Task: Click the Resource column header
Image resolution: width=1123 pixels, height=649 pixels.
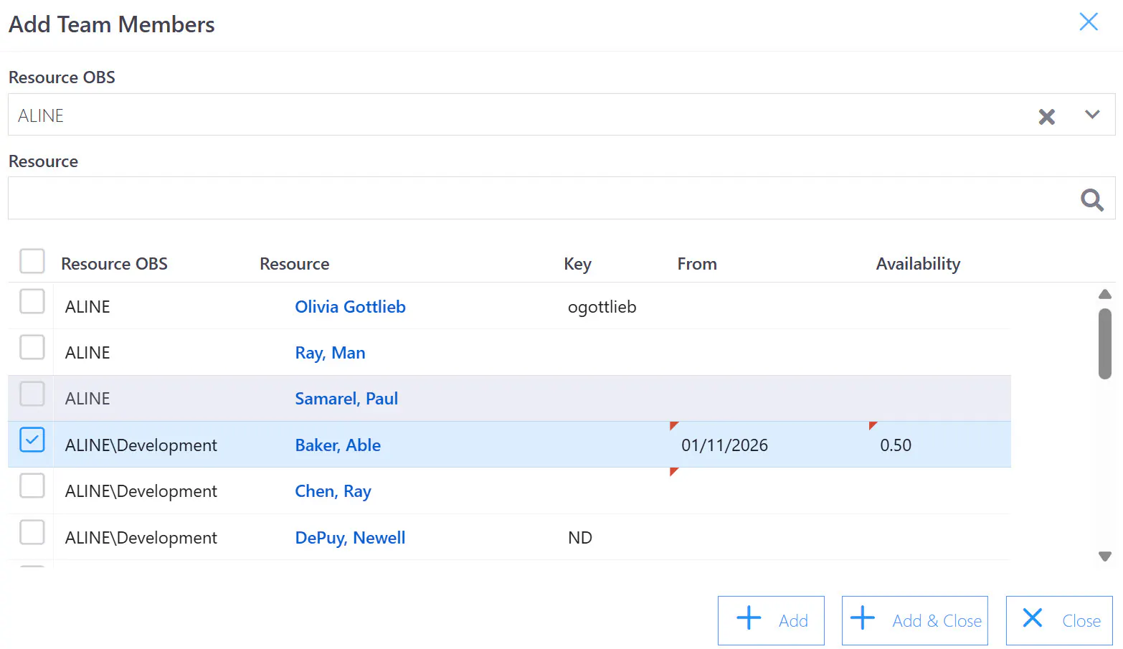Action: (295, 264)
